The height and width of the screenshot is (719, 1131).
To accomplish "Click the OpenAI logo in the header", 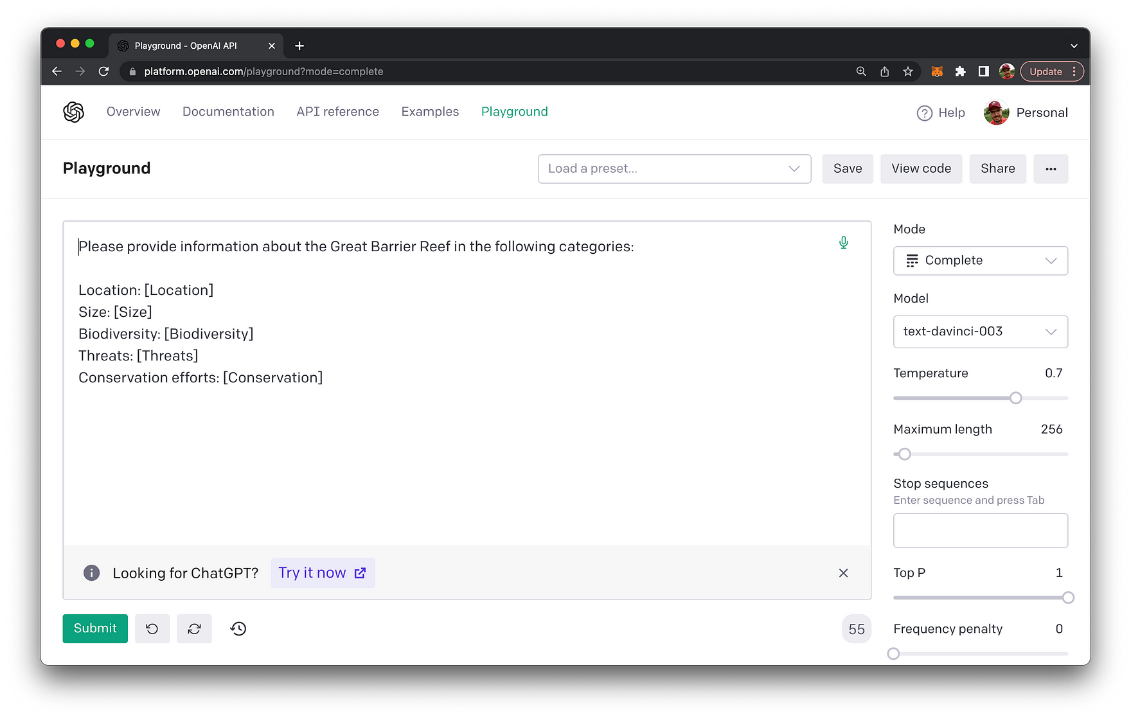I will point(74,112).
